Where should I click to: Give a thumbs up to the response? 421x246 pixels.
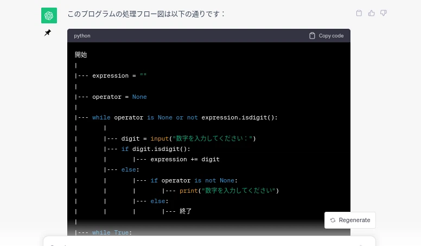[371, 13]
